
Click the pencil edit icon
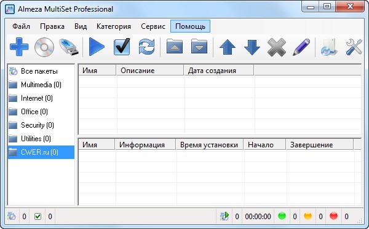tap(301, 47)
